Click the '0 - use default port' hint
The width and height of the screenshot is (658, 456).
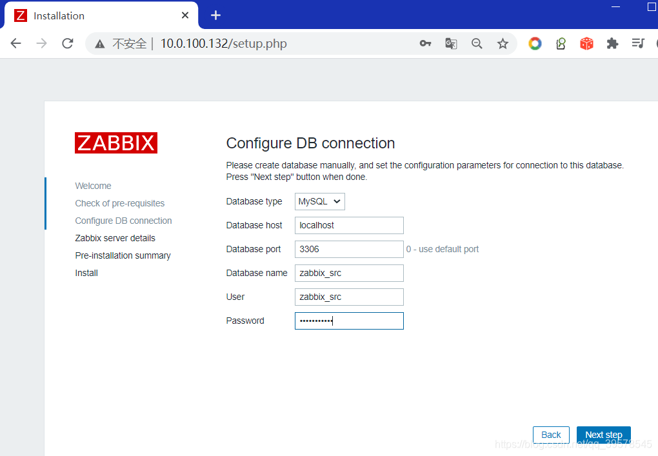[x=443, y=249]
